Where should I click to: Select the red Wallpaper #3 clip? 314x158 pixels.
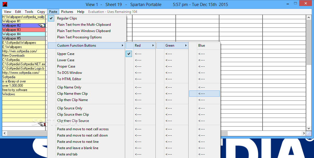24,30
